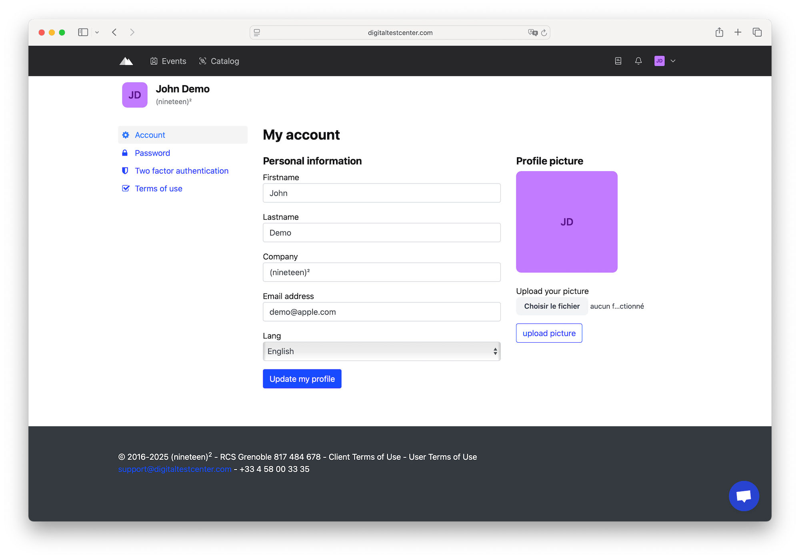Open Two factor authentication settings
800x559 pixels.
coord(181,171)
